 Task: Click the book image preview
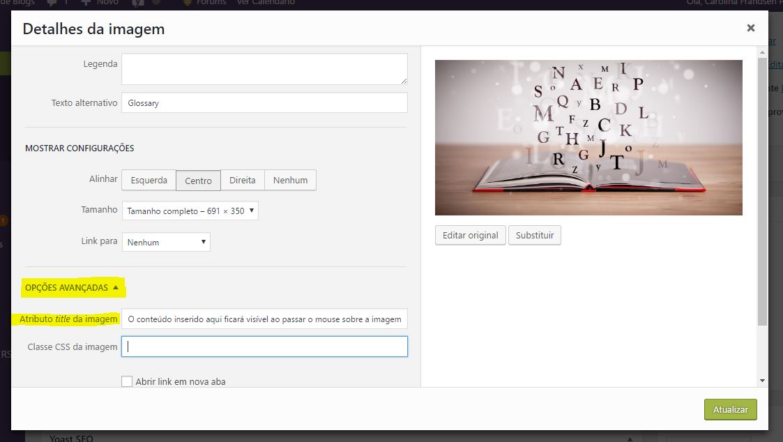click(x=588, y=138)
